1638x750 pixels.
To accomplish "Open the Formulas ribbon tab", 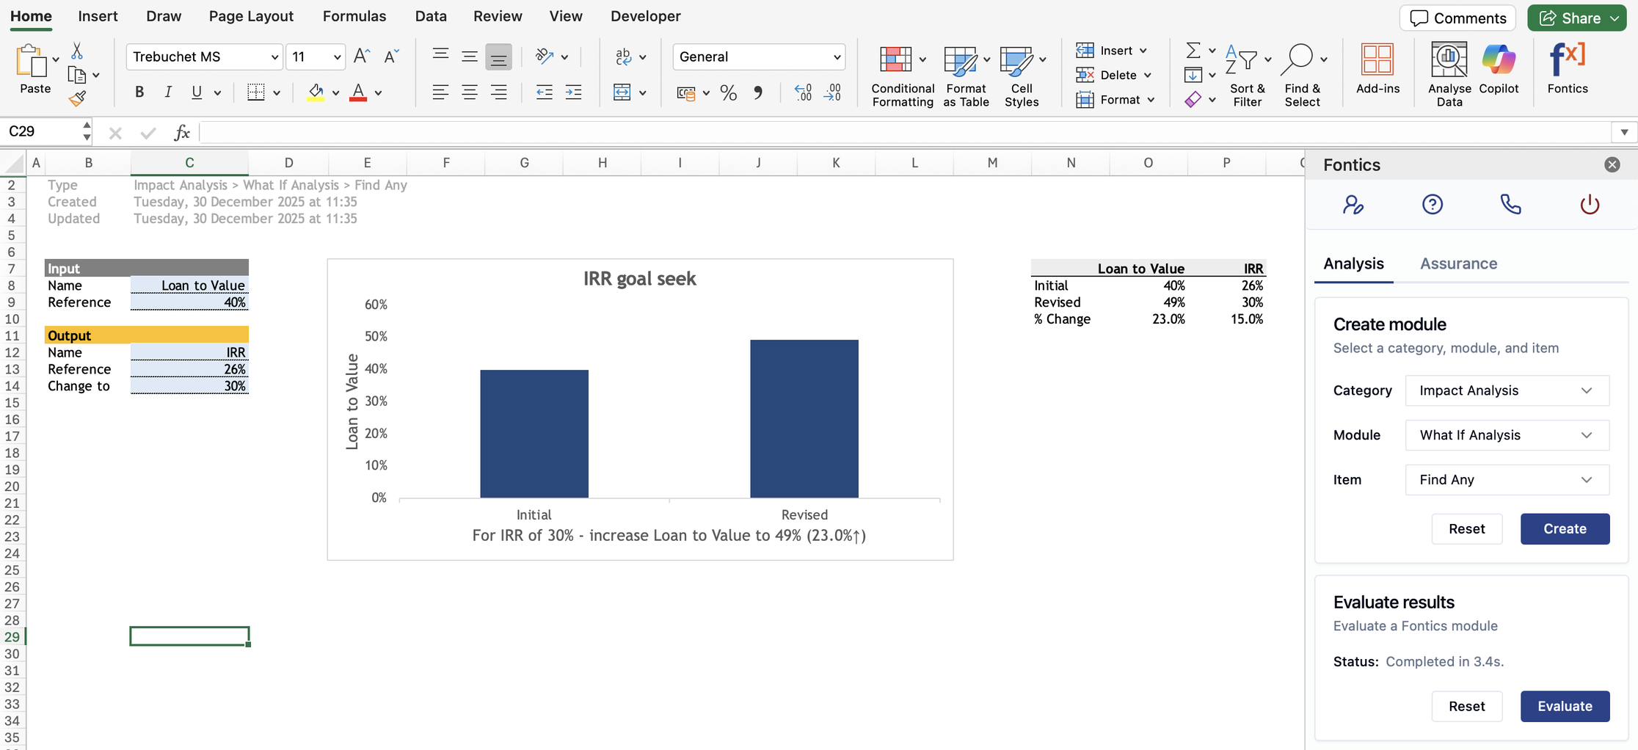I will click(354, 16).
